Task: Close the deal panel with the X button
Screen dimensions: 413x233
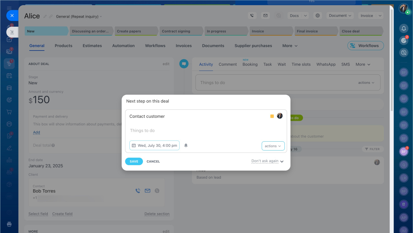Action: click(x=12, y=15)
